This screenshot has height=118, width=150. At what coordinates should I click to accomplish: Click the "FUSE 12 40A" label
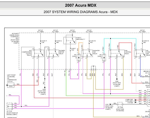click(x=59, y=42)
